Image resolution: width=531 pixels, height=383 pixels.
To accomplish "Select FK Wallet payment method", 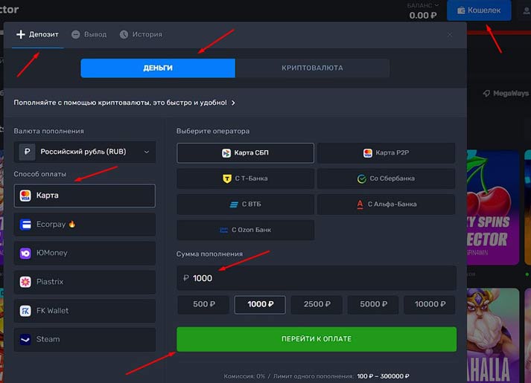I will point(85,310).
